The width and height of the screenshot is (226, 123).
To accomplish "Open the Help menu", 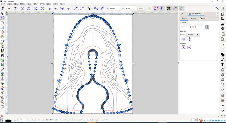I will [x=62, y=4].
